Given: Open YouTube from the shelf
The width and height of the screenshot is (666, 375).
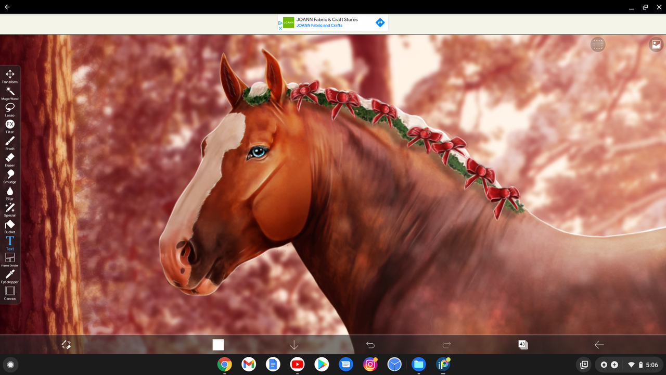Looking at the screenshot, I should tap(298, 365).
